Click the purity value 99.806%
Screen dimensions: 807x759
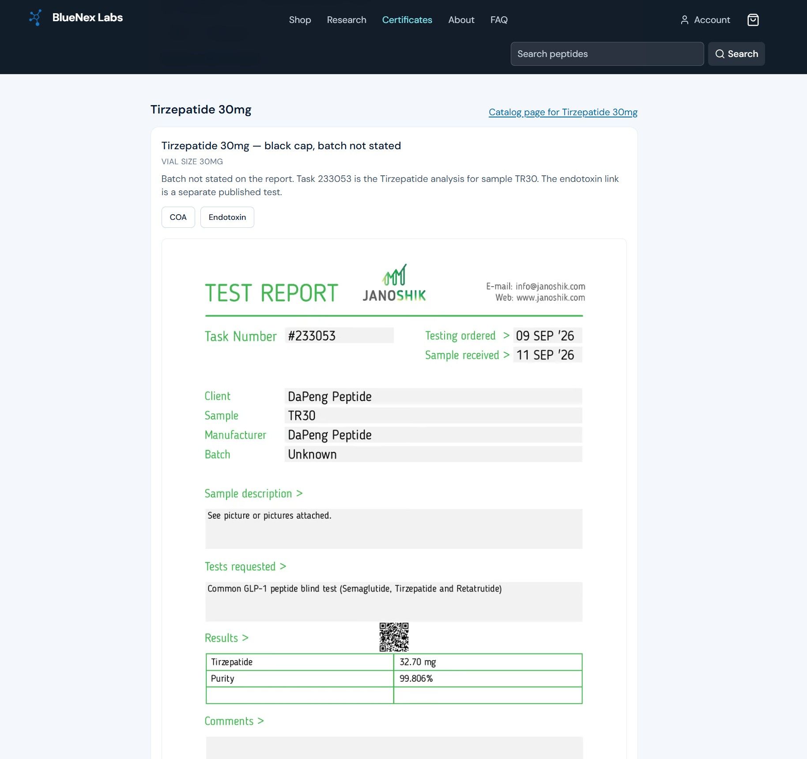tap(416, 679)
